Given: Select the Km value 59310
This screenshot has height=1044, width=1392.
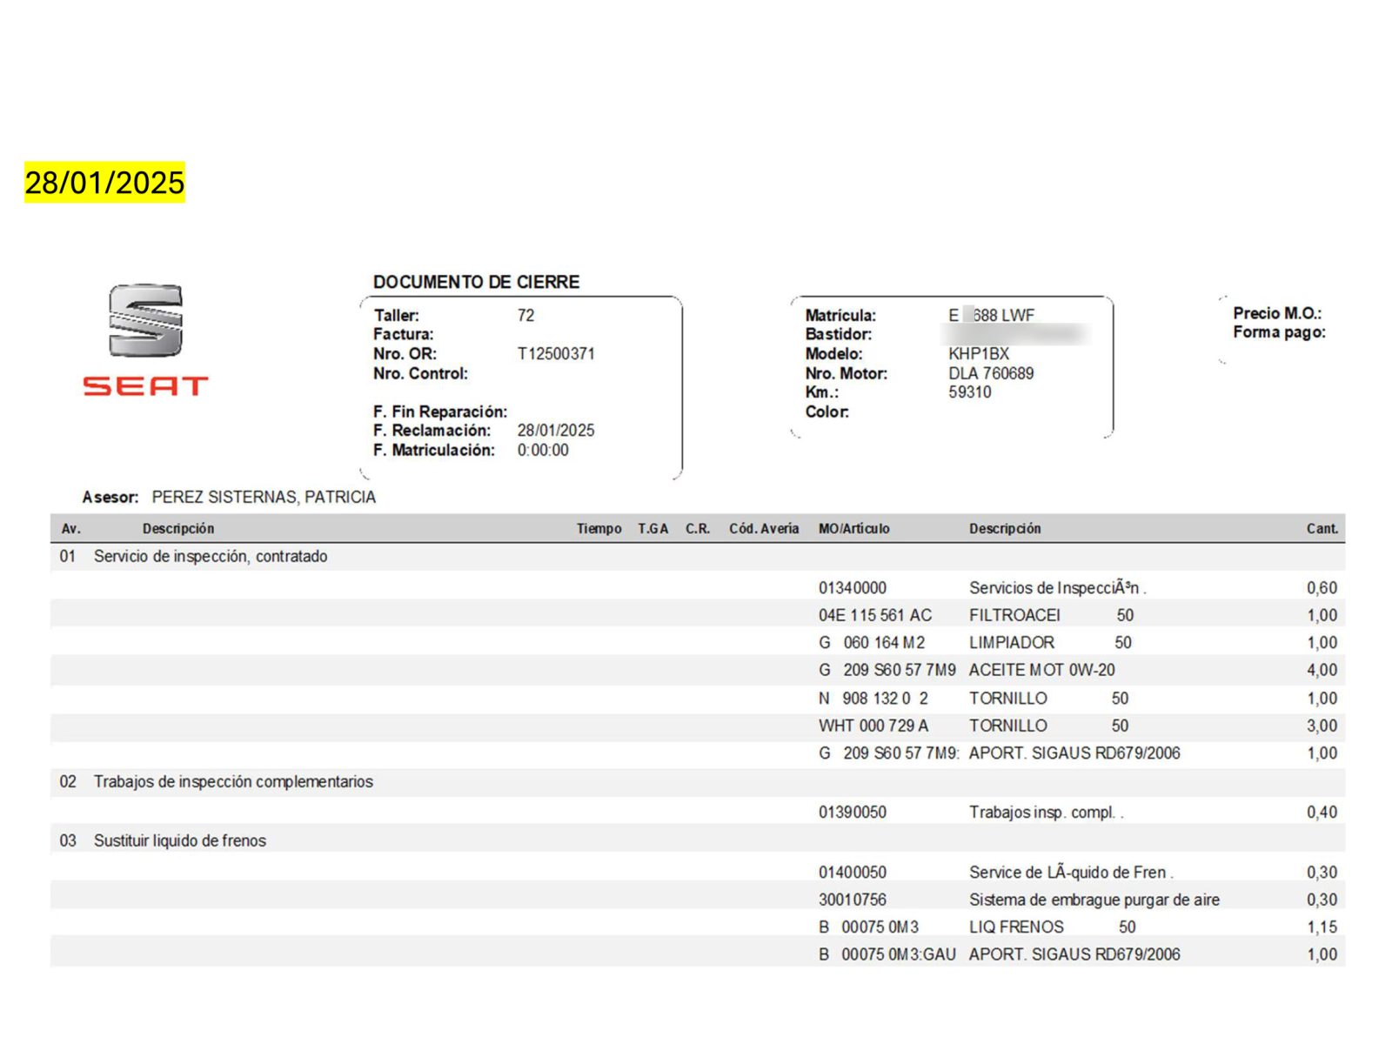Looking at the screenshot, I should pos(969,392).
